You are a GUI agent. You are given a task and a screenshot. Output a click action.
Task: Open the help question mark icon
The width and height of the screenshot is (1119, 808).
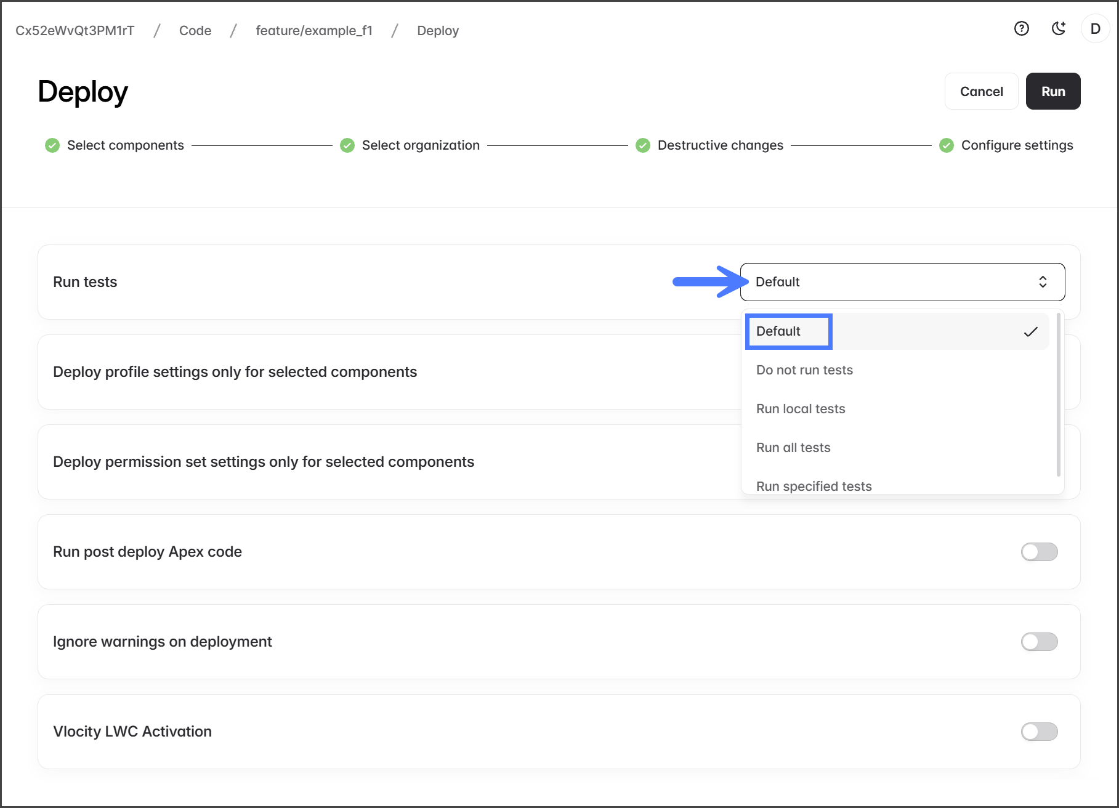(x=1021, y=29)
